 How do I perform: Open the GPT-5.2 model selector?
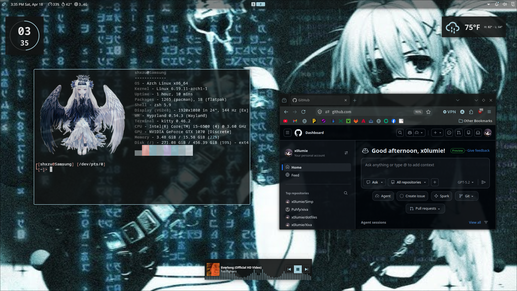pos(466,182)
